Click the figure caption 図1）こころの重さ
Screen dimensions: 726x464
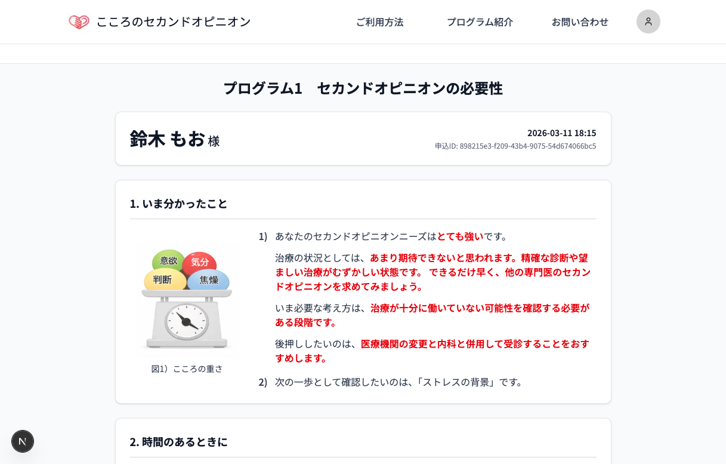[187, 369]
